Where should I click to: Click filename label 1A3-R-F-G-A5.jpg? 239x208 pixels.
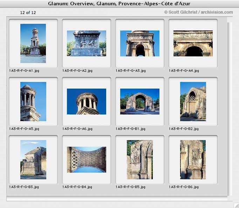[x=24, y=129]
